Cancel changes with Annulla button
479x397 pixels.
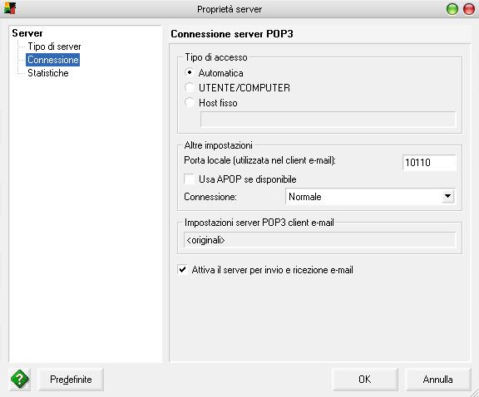coord(437,380)
